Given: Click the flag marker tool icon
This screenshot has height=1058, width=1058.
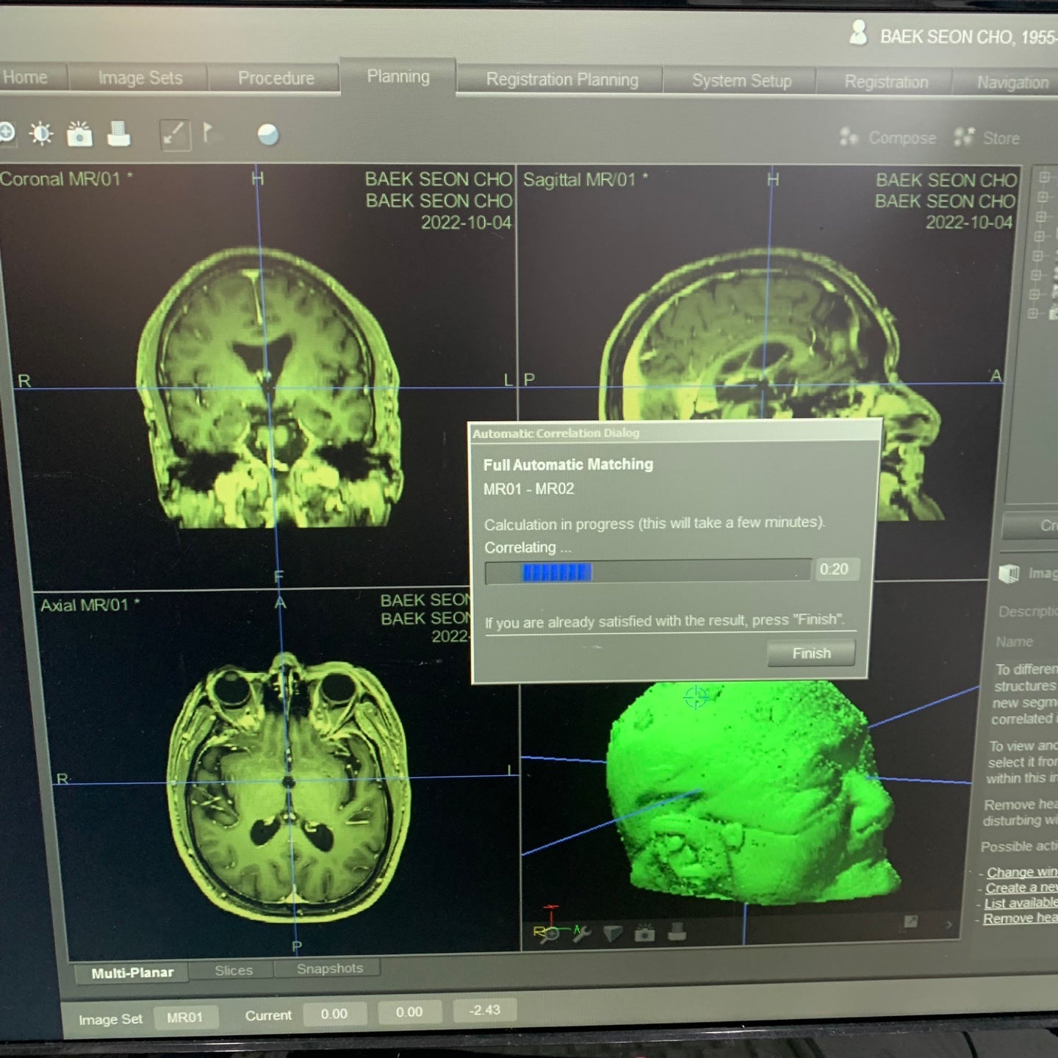Looking at the screenshot, I should (208, 133).
